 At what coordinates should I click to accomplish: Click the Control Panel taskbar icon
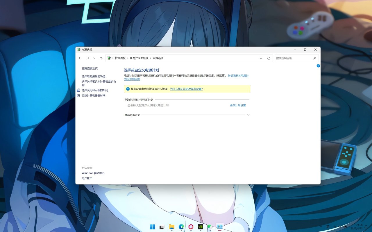click(x=220, y=227)
